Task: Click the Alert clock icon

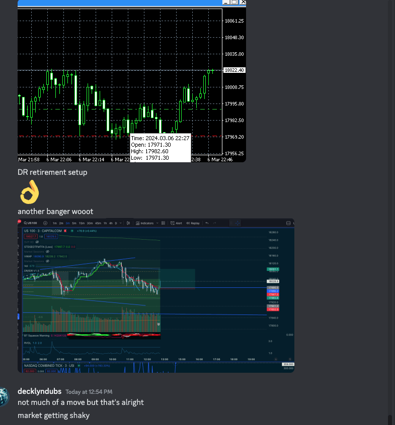Action: click(173, 223)
